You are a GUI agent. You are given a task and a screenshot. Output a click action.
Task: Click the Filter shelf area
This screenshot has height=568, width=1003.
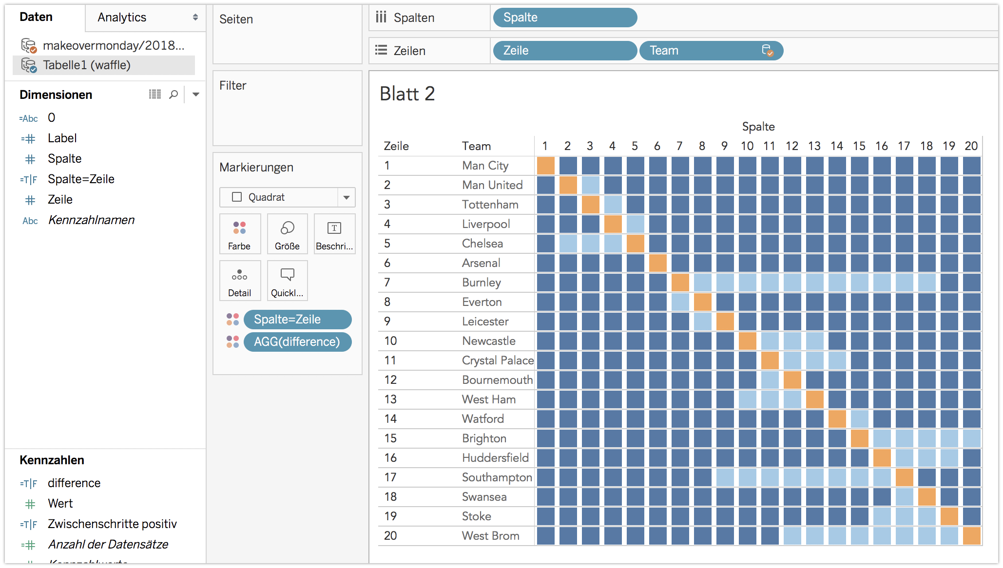click(288, 108)
